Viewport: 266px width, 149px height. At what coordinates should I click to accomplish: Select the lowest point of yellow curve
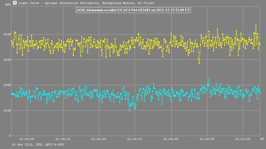coord(199,63)
